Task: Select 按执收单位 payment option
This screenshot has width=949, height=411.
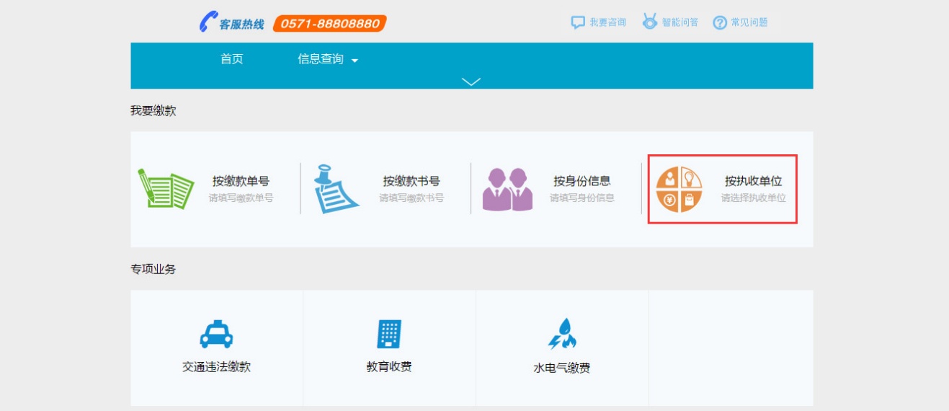Action: point(754,181)
